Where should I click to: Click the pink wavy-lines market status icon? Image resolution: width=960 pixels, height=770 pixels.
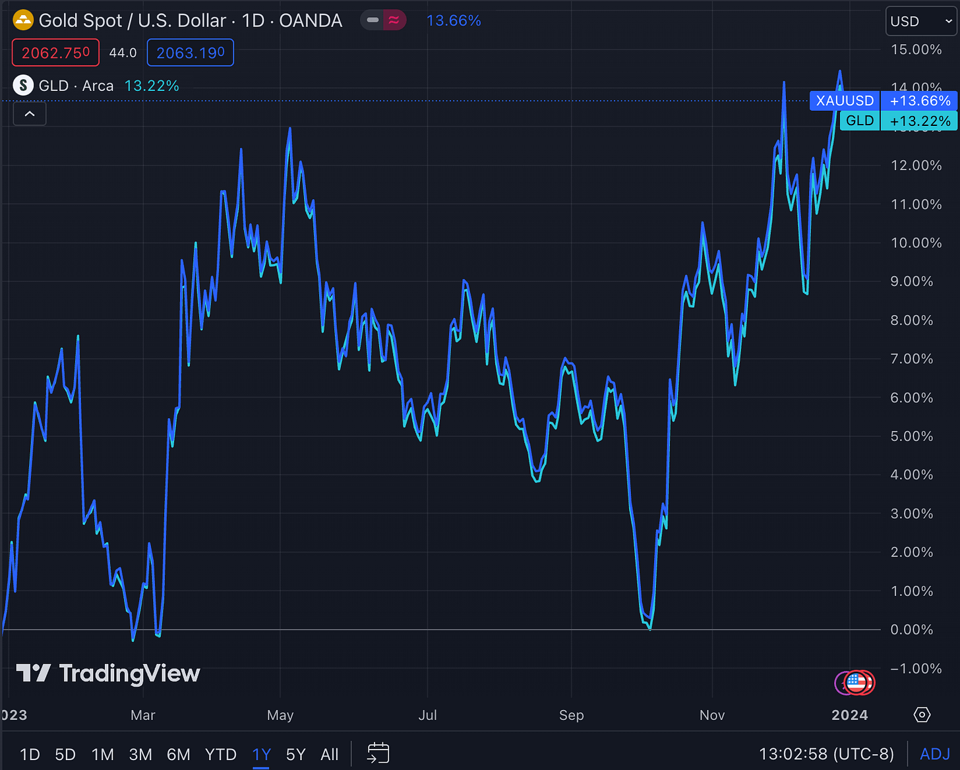tap(394, 20)
